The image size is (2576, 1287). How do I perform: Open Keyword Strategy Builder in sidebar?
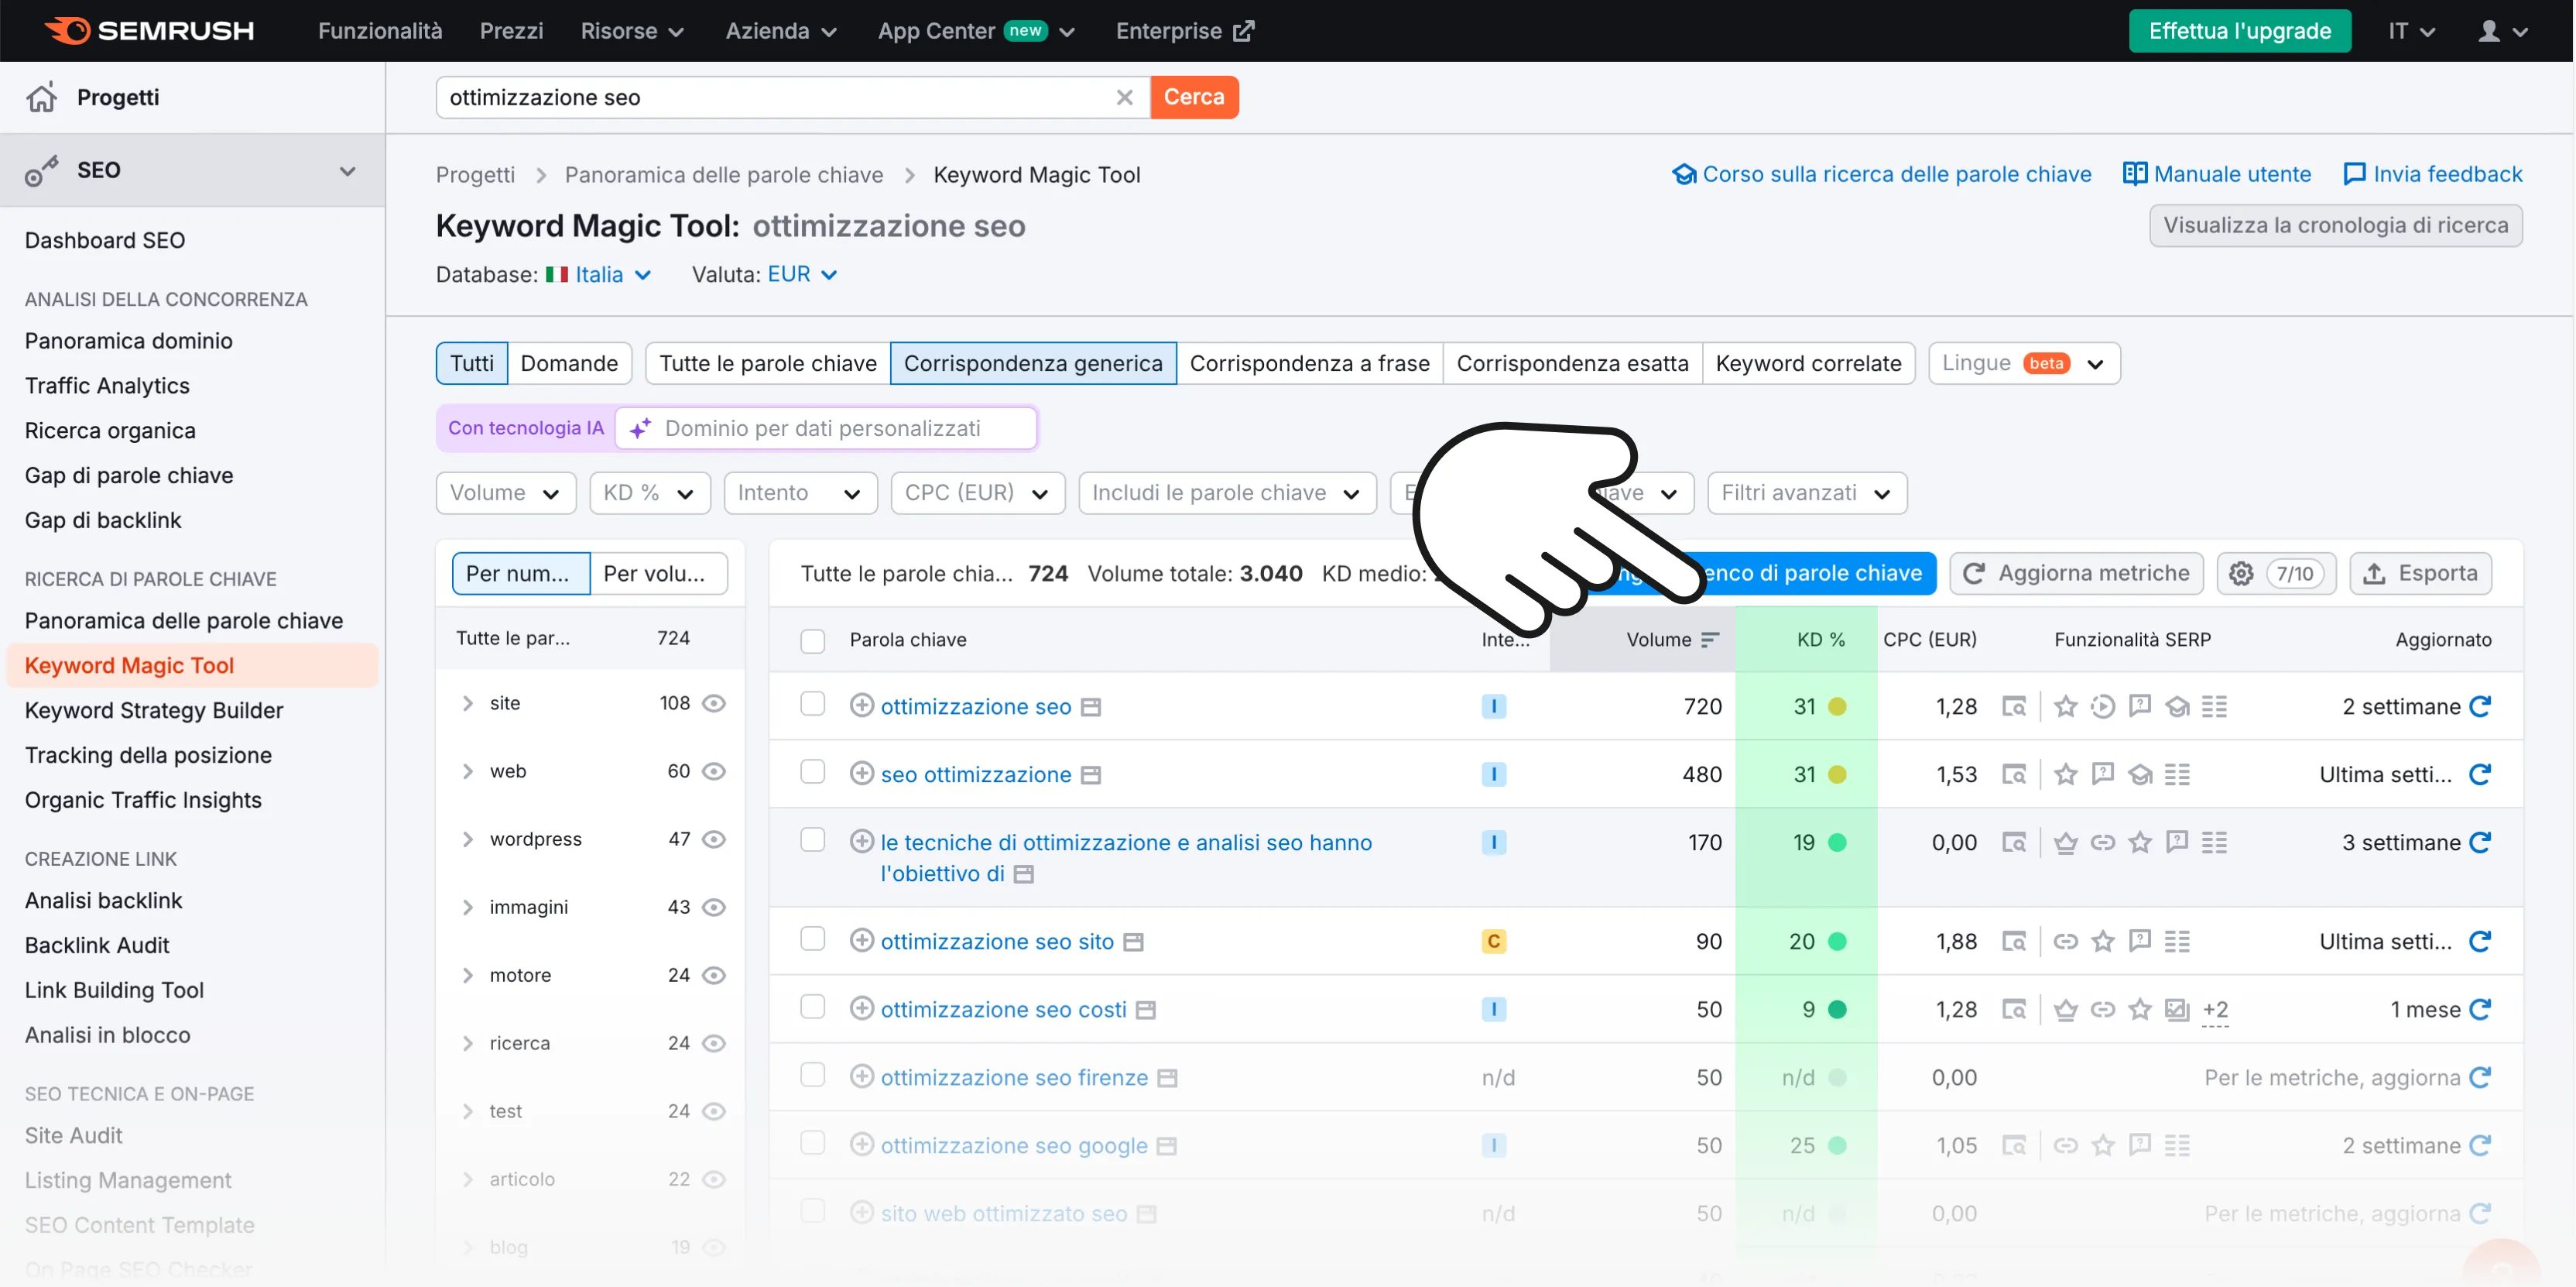pyautogui.click(x=154, y=711)
